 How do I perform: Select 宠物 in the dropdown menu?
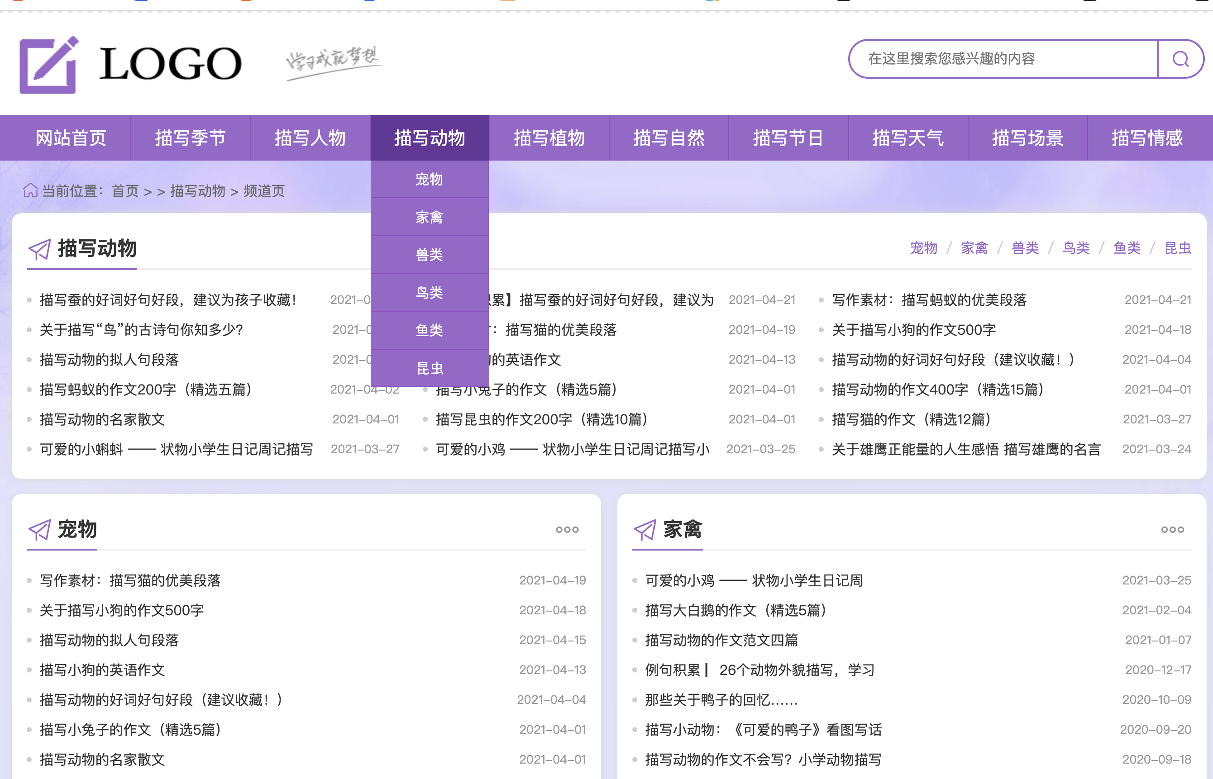point(430,179)
